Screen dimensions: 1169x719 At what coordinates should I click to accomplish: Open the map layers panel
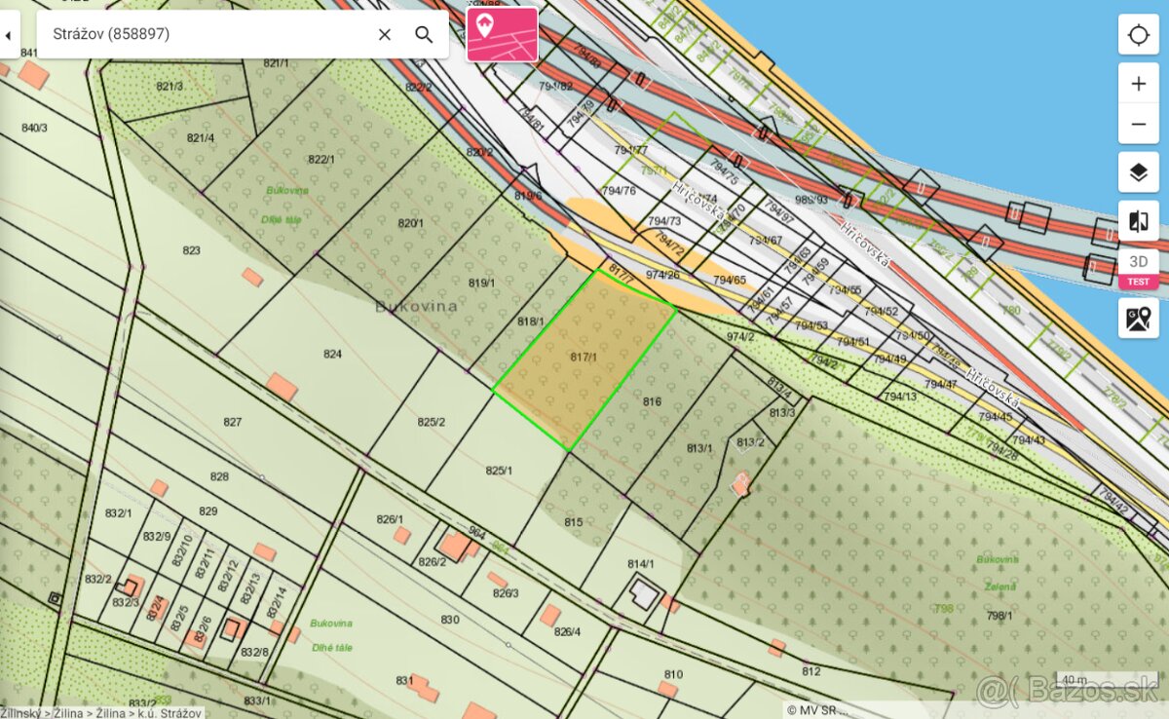tap(1138, 172)
